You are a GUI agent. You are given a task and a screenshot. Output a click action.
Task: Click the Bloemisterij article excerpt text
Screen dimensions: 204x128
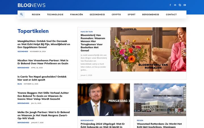pos(94,62)
